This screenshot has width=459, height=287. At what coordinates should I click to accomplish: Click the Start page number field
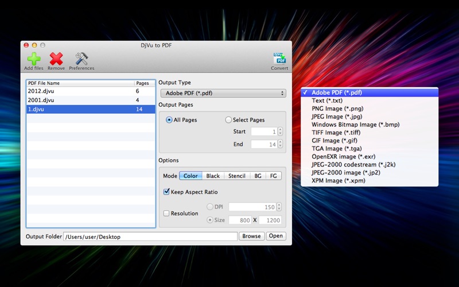coord(264,131)
